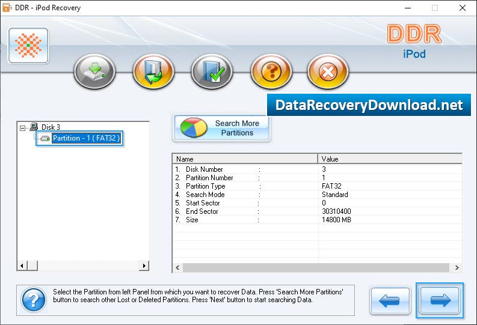
Task: Click the download-to-drive toolbar icon
Action: (x=94, y=71)
